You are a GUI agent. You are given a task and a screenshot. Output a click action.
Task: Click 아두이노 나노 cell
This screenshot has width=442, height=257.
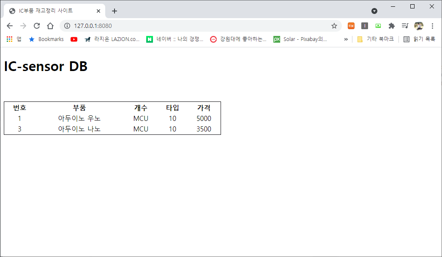click(79, 129)
